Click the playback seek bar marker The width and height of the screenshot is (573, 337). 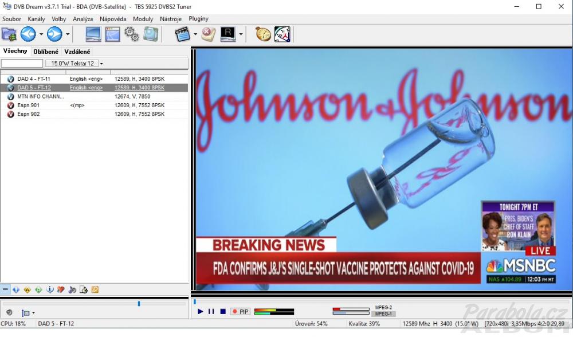195,301
